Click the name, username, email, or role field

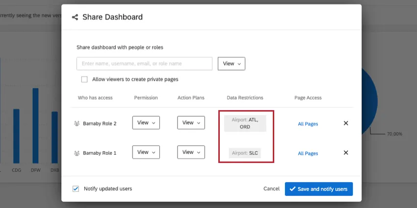[144, 64]
